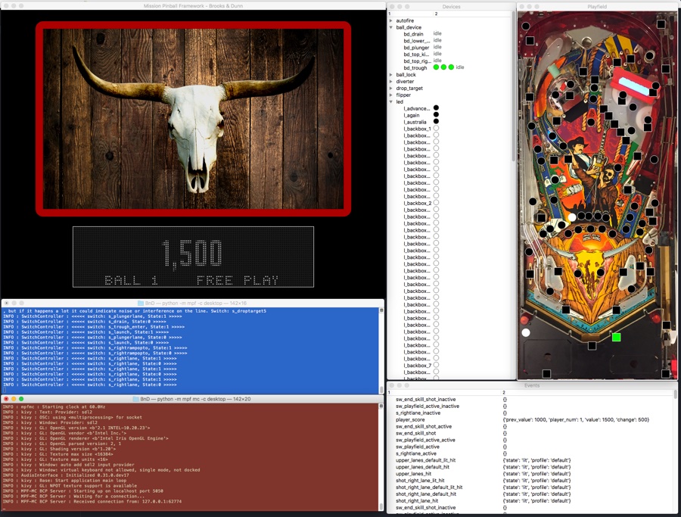Click the cyan light bar on the playfield
Viewport: 681px width, 517px height.
635,85
